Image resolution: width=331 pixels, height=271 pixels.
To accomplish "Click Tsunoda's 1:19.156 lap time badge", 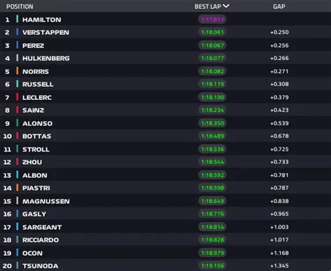I will click(x=212, y=265).
